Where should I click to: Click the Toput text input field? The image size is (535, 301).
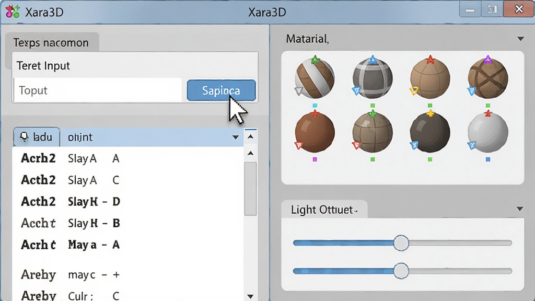pos(98,90)
